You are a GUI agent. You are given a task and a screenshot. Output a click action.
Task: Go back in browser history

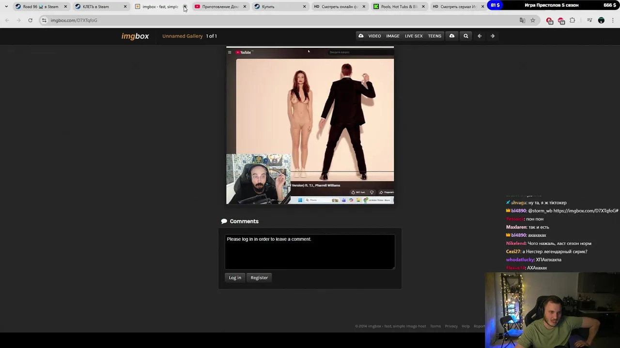click(x=7, y=20)
